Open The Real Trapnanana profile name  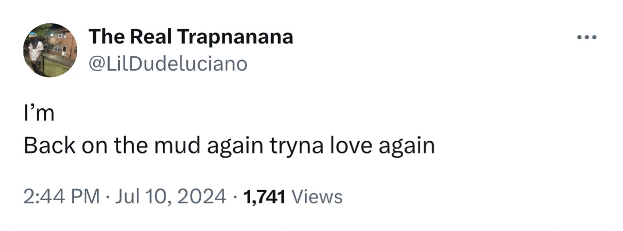[x=191, y=37]
